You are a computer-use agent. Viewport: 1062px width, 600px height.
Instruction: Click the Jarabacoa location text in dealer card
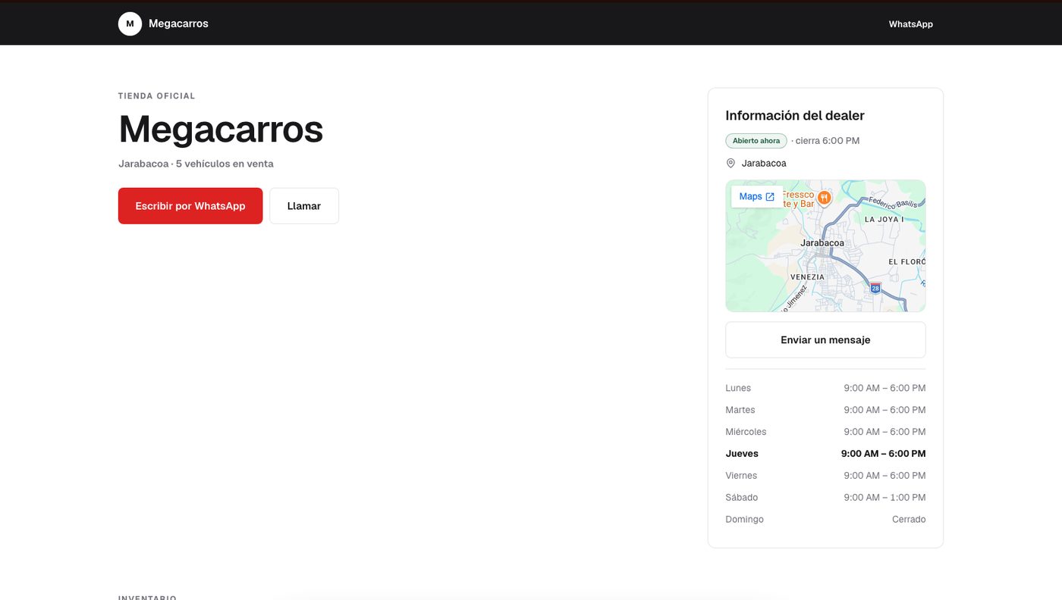(764, 163)
